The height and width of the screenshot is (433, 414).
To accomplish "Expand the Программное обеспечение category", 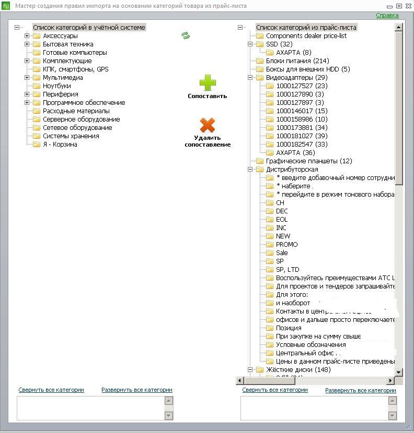I will tap(27, 102).
